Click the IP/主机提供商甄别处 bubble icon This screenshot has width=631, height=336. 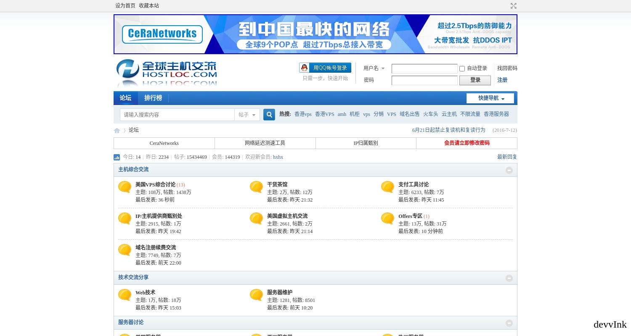click(x=125, y=218)
